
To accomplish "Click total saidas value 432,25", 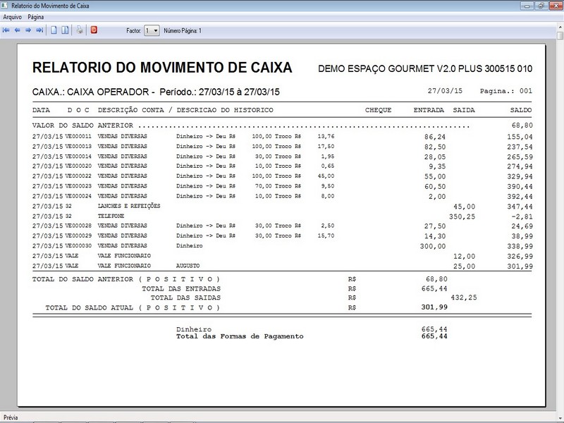I will tap(464, 298).
